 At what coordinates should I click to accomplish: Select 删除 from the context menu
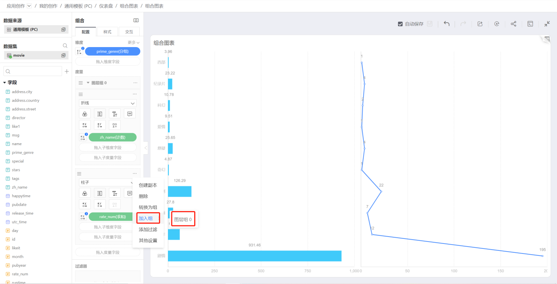144,196
